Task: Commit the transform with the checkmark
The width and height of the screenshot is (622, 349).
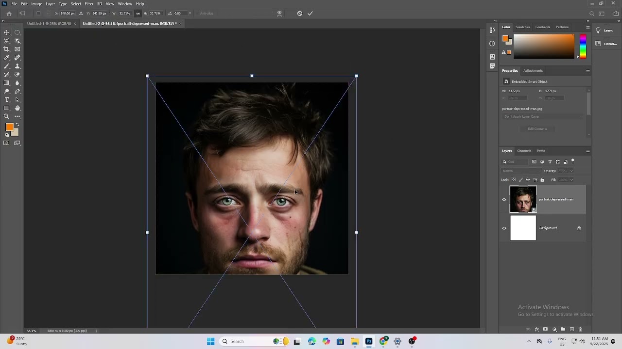Action: coord(310,14)
